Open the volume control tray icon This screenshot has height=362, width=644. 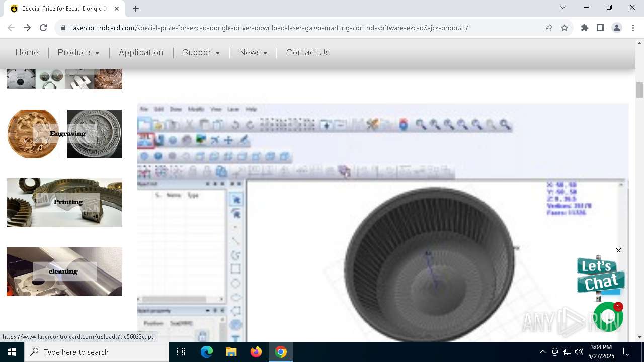[579, 352]
